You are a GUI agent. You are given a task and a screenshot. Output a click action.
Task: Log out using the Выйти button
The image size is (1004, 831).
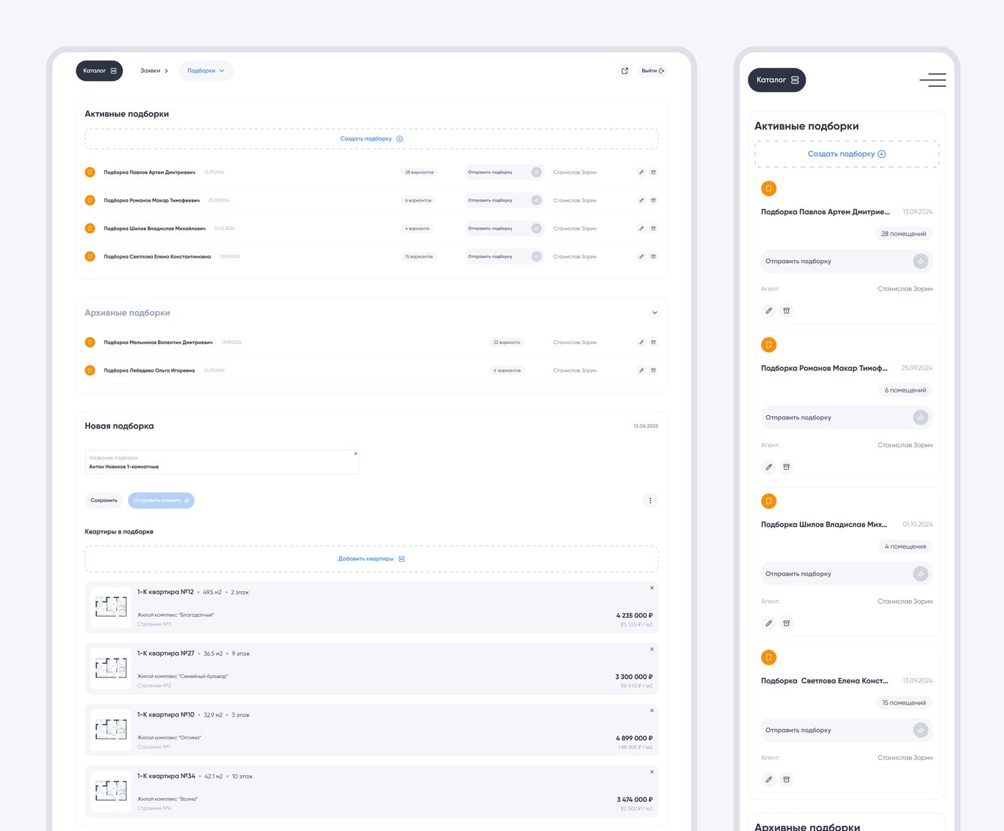coord(653,71)
